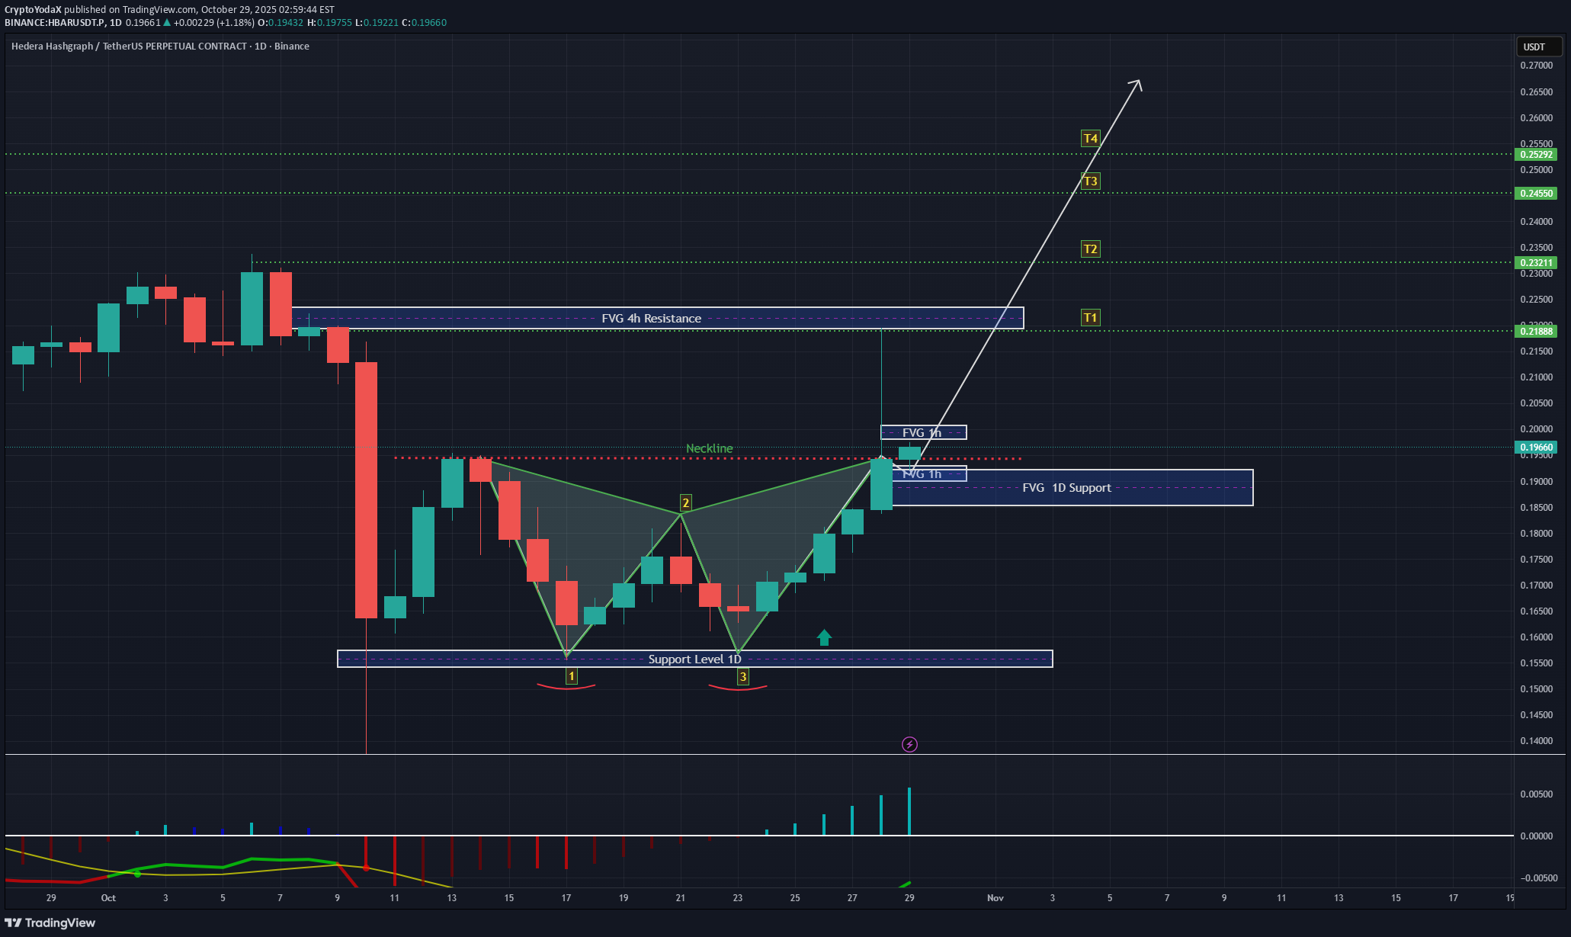Screen dimensions: 1571x937
Task: Select the FVG 4h Resistance zone label
Action: coord(651,318)
